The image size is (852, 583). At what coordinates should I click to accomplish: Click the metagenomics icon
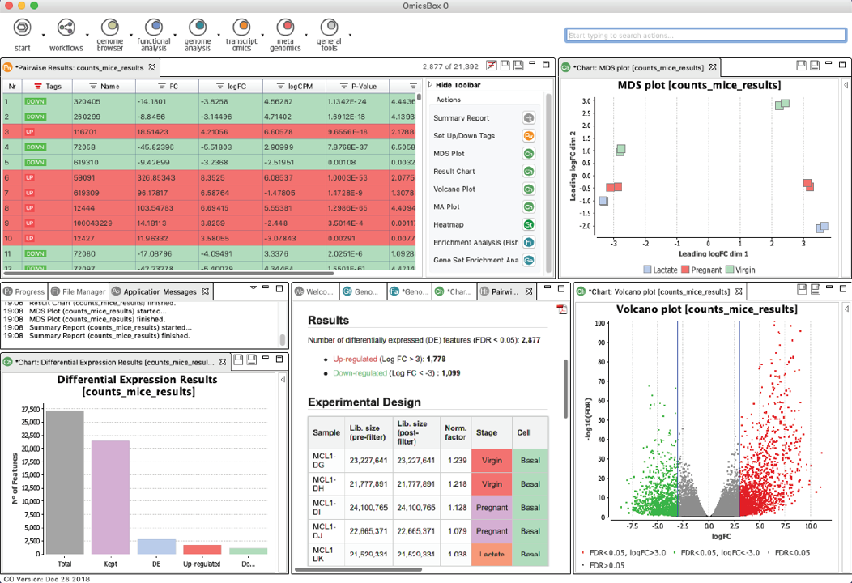[285, 27]
